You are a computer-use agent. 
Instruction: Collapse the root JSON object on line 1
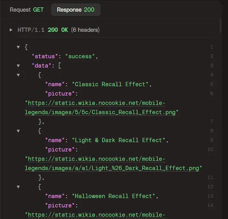tap(18, 47)
